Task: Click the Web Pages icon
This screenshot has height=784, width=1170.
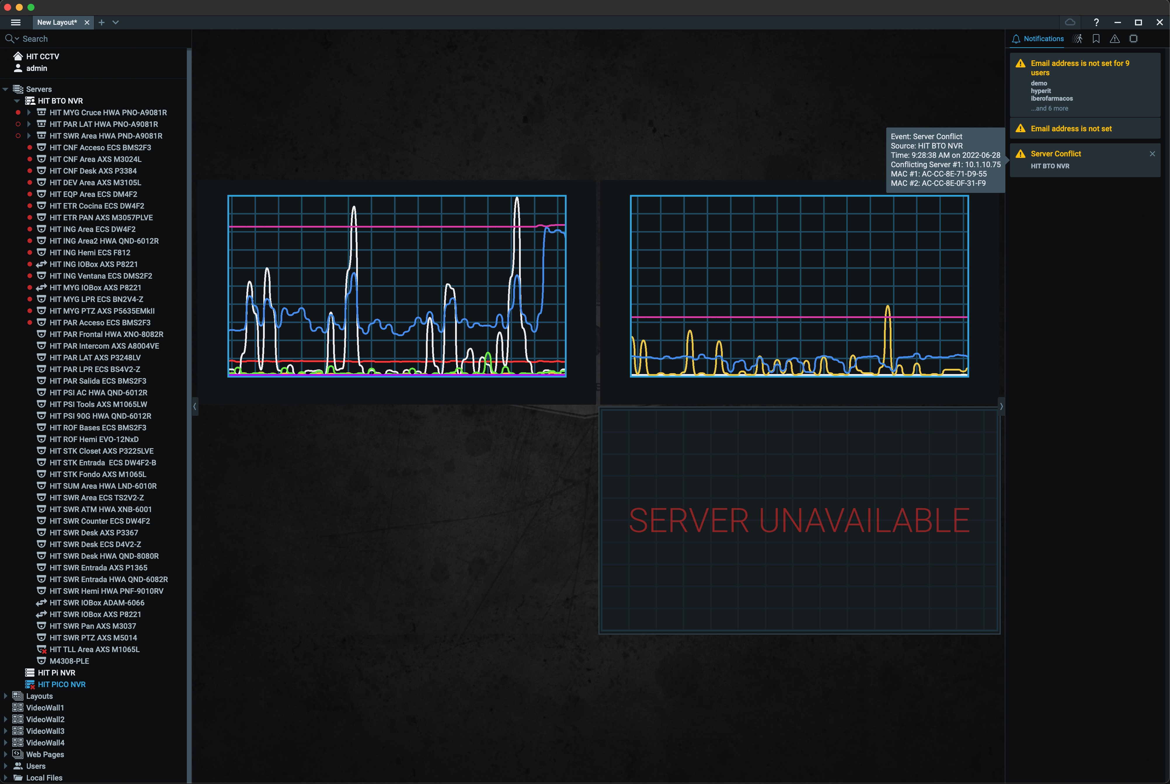Action: tap(18, 755)
